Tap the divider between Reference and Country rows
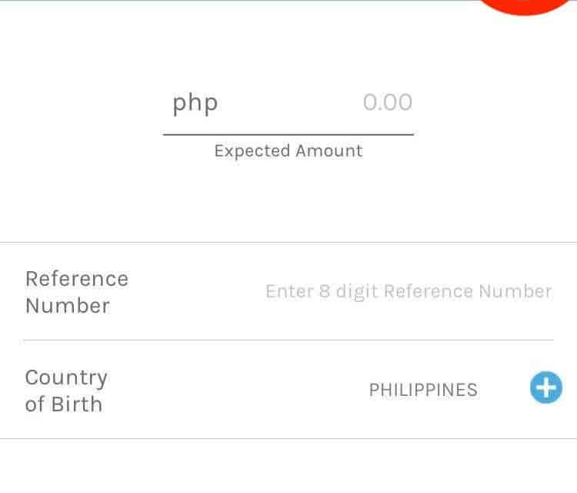Screen dimensions: 577x493 288,340
